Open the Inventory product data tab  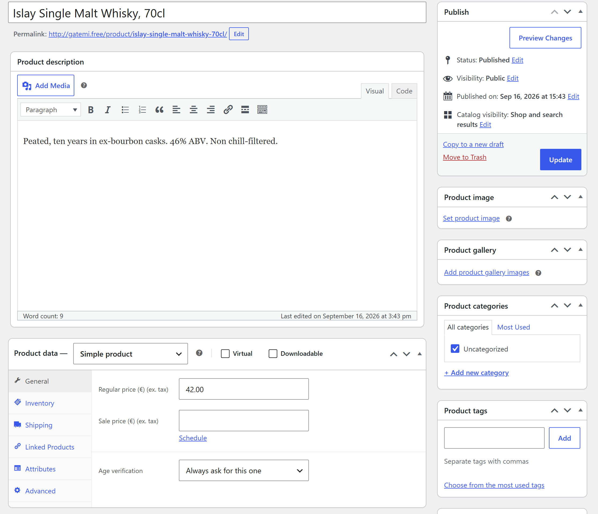[x=50, y=403]
